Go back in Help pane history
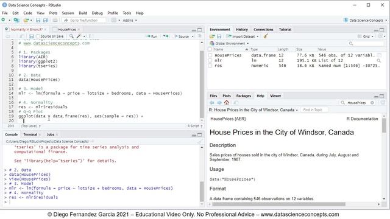Image resolution: width=390 pixels, height=219 pixels. [x=212, y=103]
